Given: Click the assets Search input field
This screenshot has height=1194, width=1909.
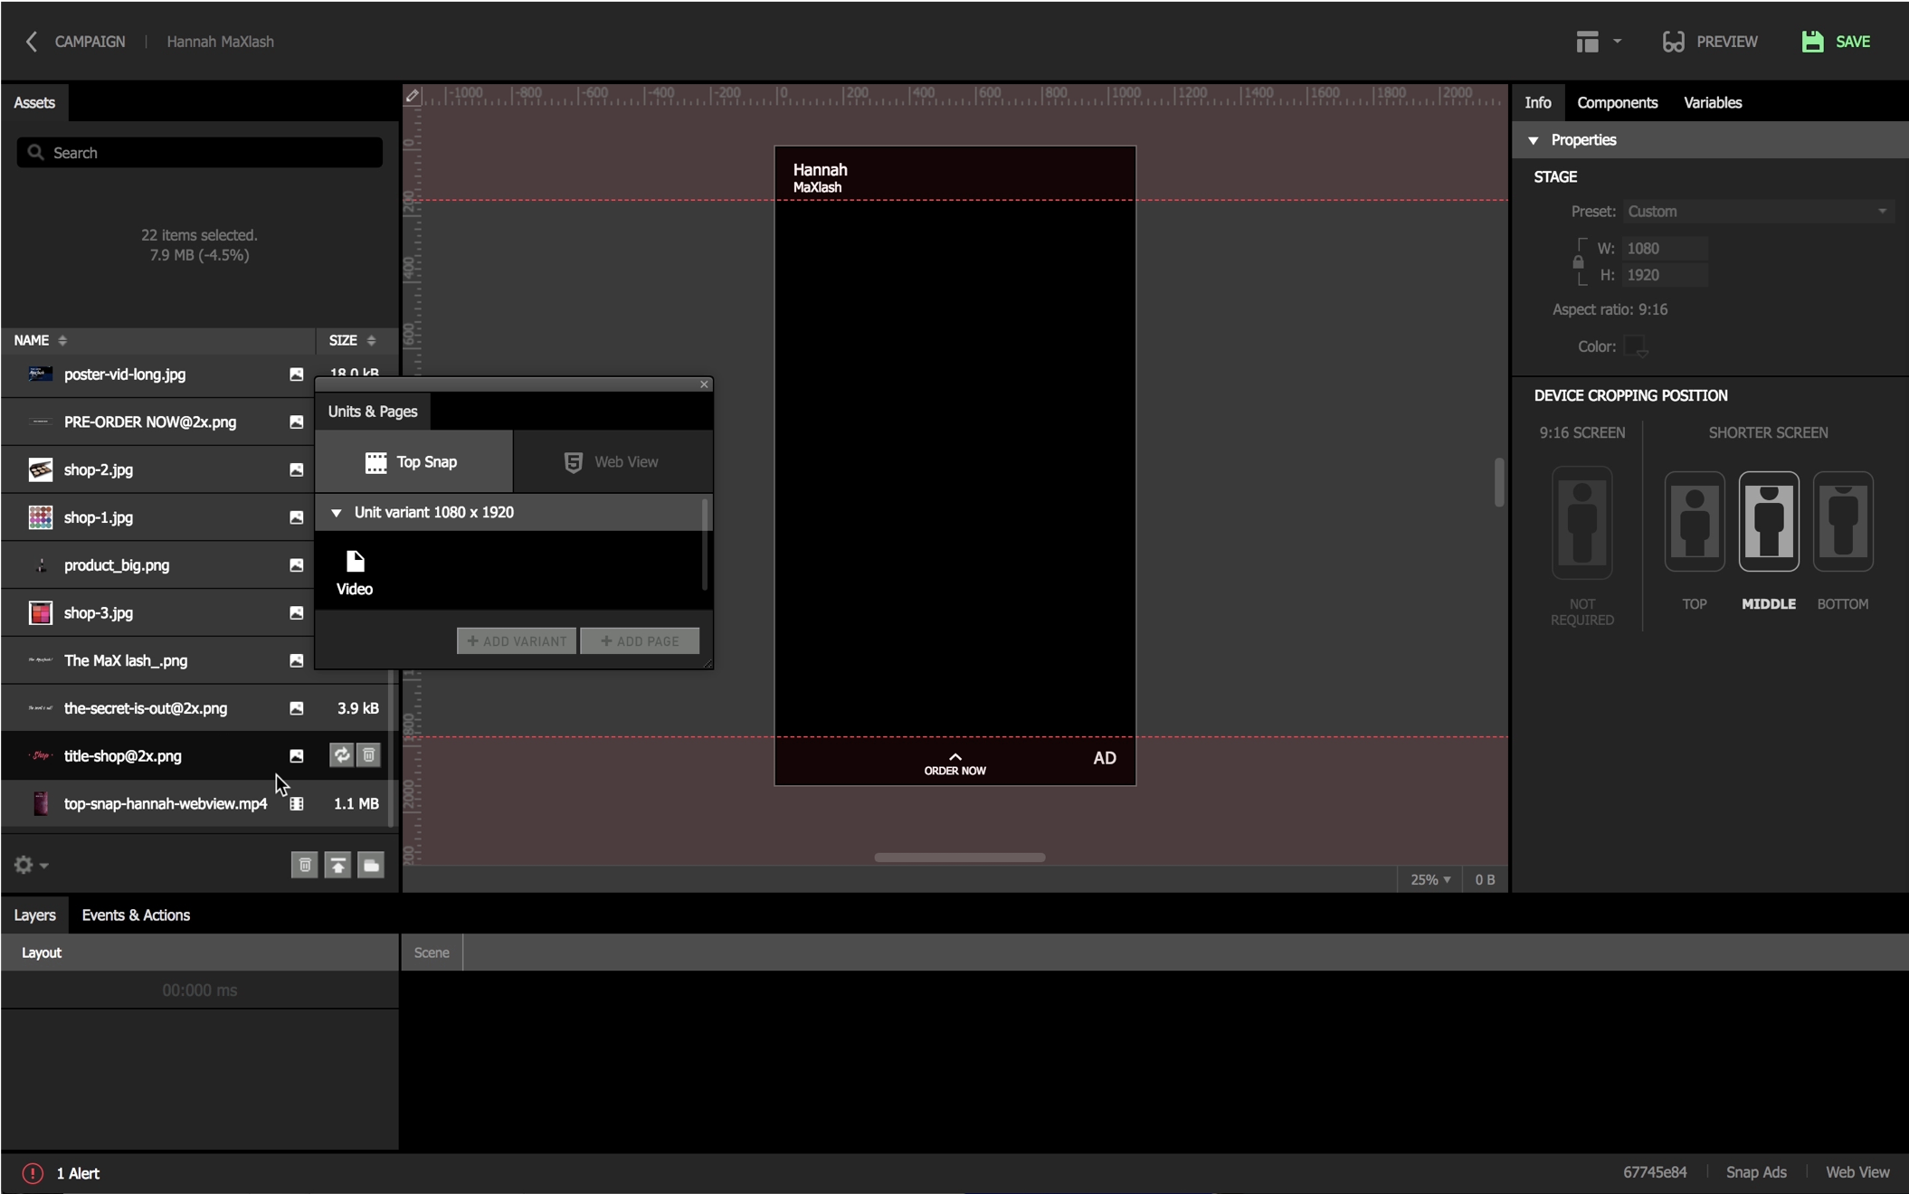Looking at the screenshot, I should pyautogui.click(x=199, y=152).
